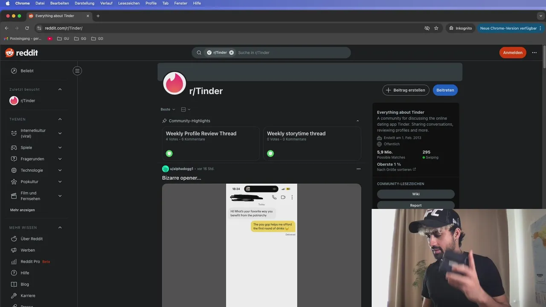The width and height of the screenshot is (546, 307).
Task: Open the chat screenshot post image
Action: [261, 245]
